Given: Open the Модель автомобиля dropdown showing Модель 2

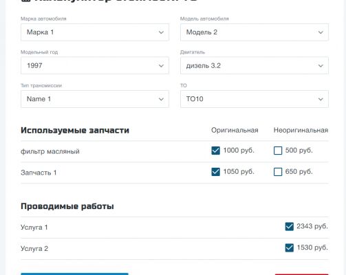Looking at the screenshot, I should pos(255,32).
